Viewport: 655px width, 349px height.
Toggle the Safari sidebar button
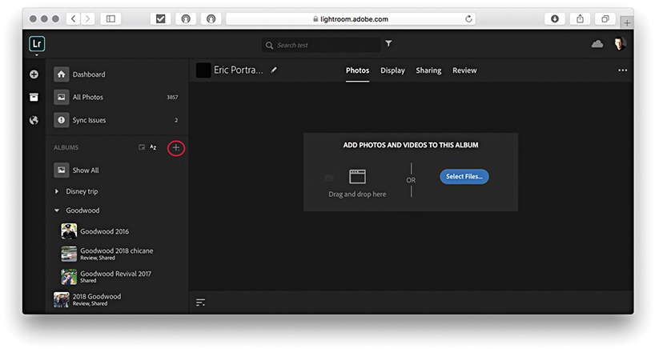point(111,18)
